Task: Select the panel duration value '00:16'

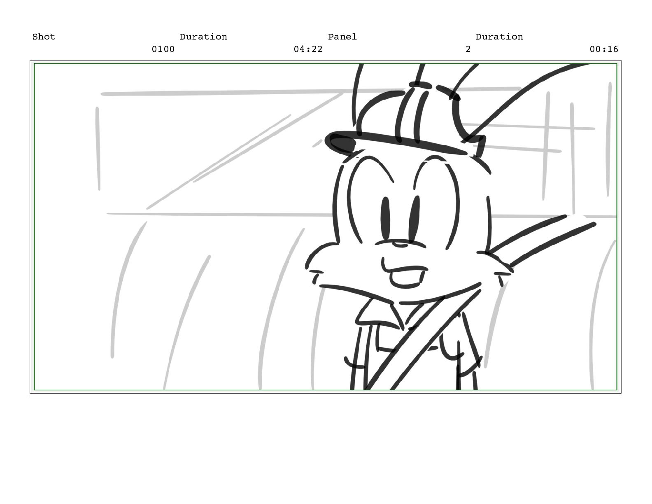Action: (604, 49)
